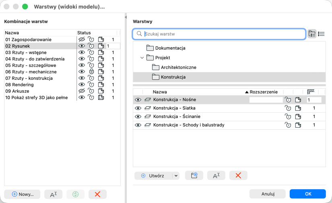Click lock icon for 08 Rendering
Image resolution: width=332 pixels, height=203 pixels.
click(91, 85)
